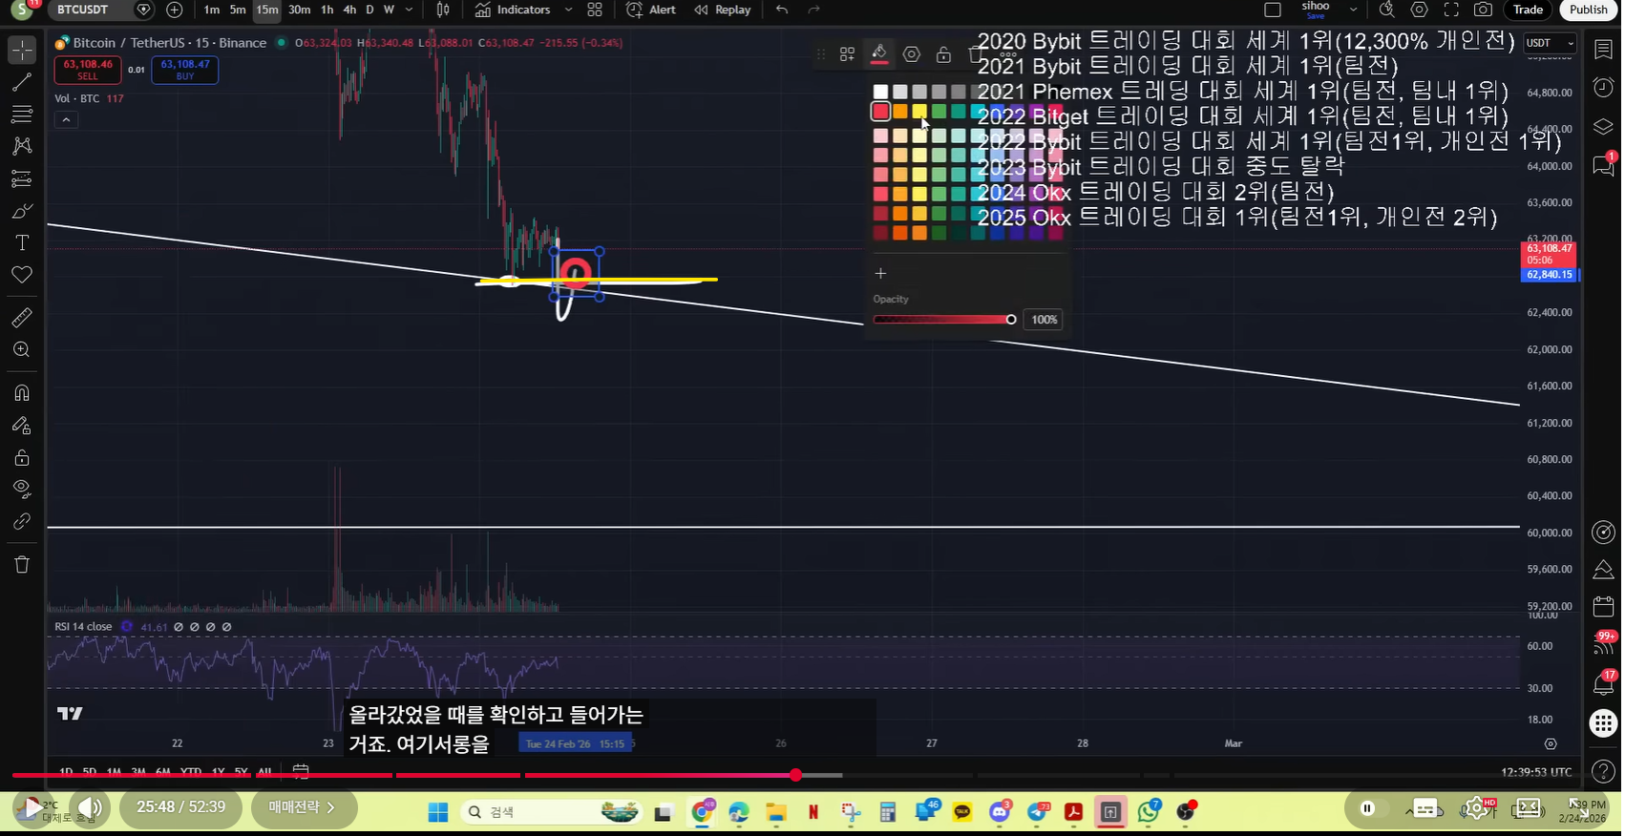Open templates icon in drawing floating toolbar

coord(847,54)
